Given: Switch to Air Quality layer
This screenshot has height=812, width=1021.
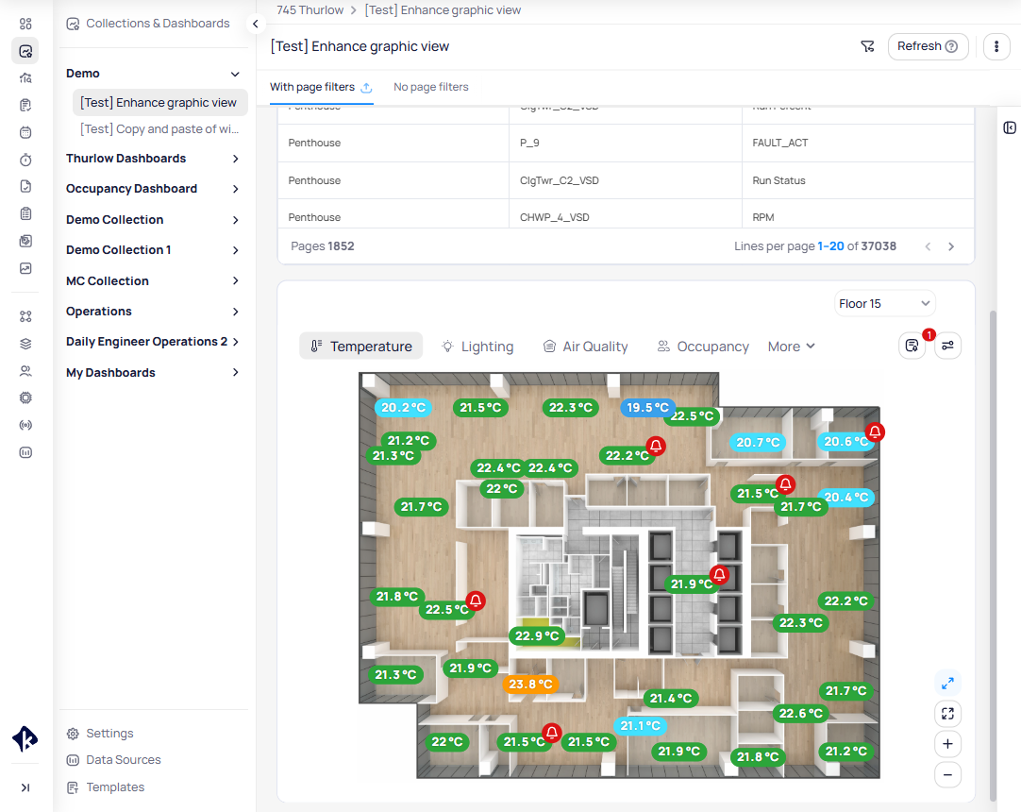Looking at the screenshot, I should pyautogui.click(x=585, y=347).
